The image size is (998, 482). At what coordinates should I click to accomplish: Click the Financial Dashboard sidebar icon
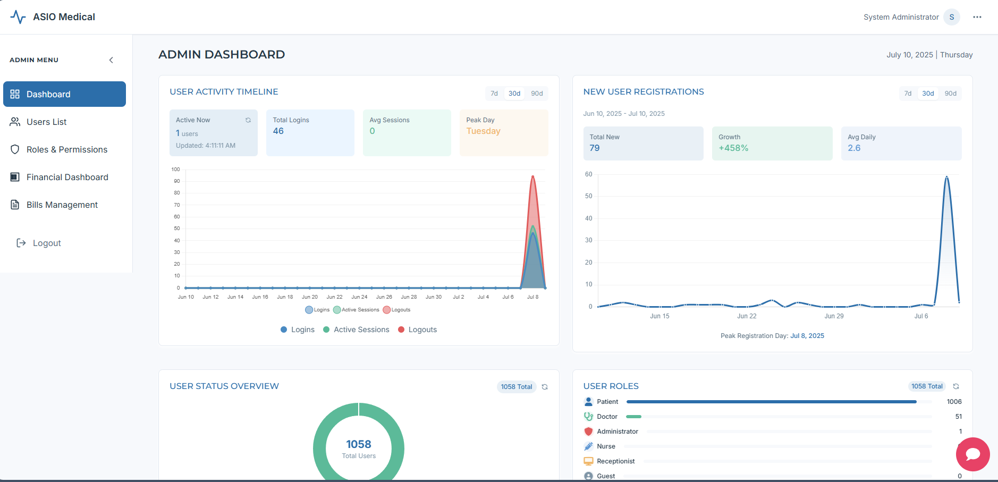point(15,177)
